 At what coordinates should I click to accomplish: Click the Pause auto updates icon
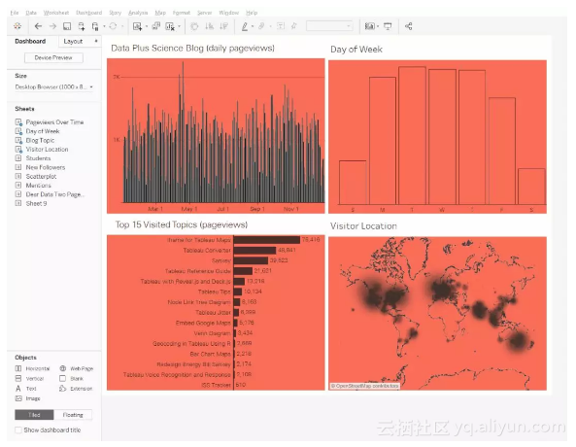(x=95, y=26)
